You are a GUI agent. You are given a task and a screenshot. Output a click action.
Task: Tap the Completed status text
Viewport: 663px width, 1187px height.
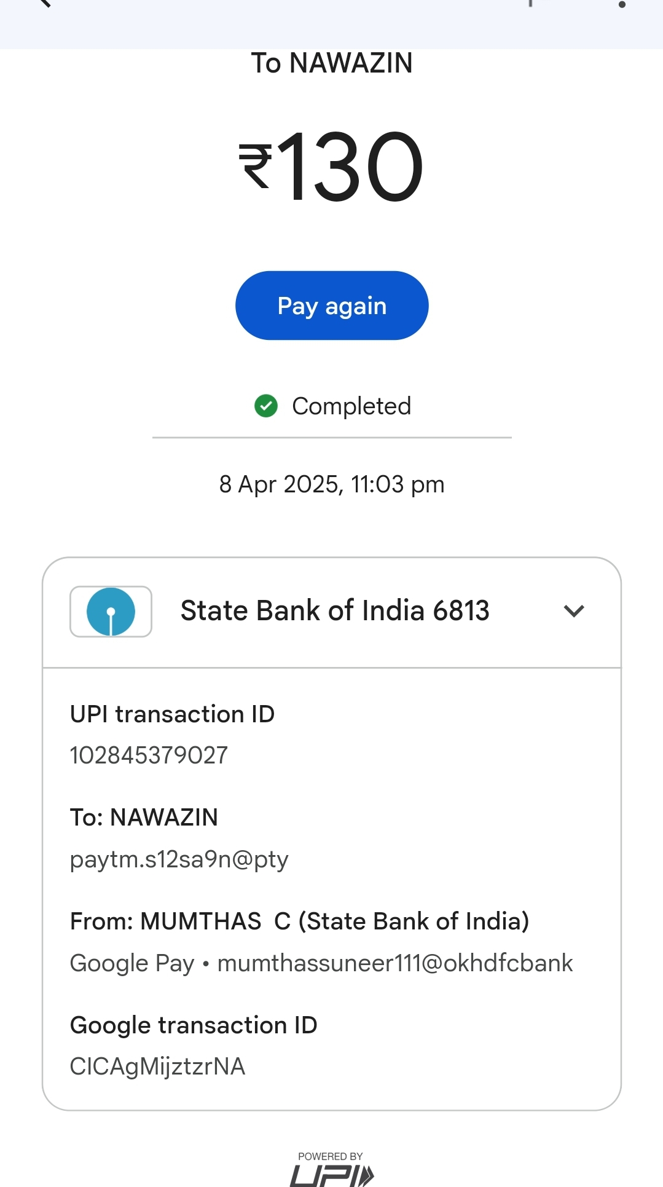tap(351, 406)
